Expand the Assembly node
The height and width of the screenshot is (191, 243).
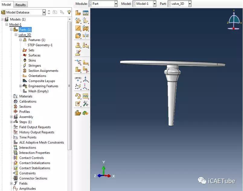pyautogui.click(x=11, y=117)
